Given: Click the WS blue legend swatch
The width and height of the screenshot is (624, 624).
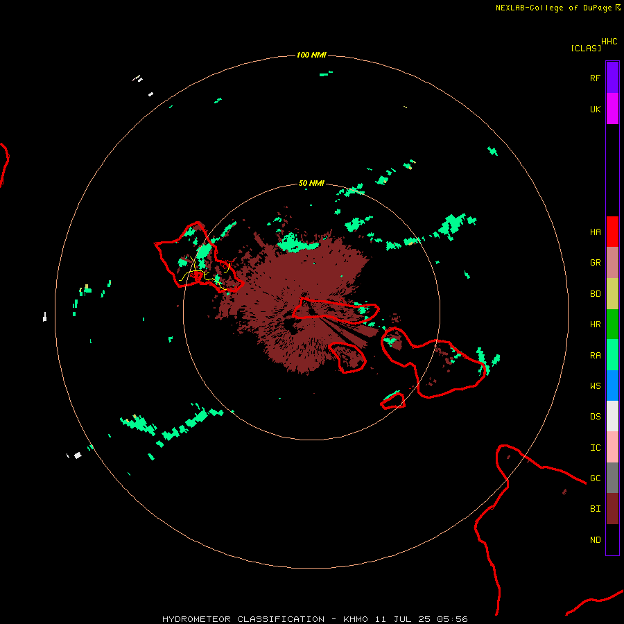Looking at the screenshot, I should click(612, 385).
